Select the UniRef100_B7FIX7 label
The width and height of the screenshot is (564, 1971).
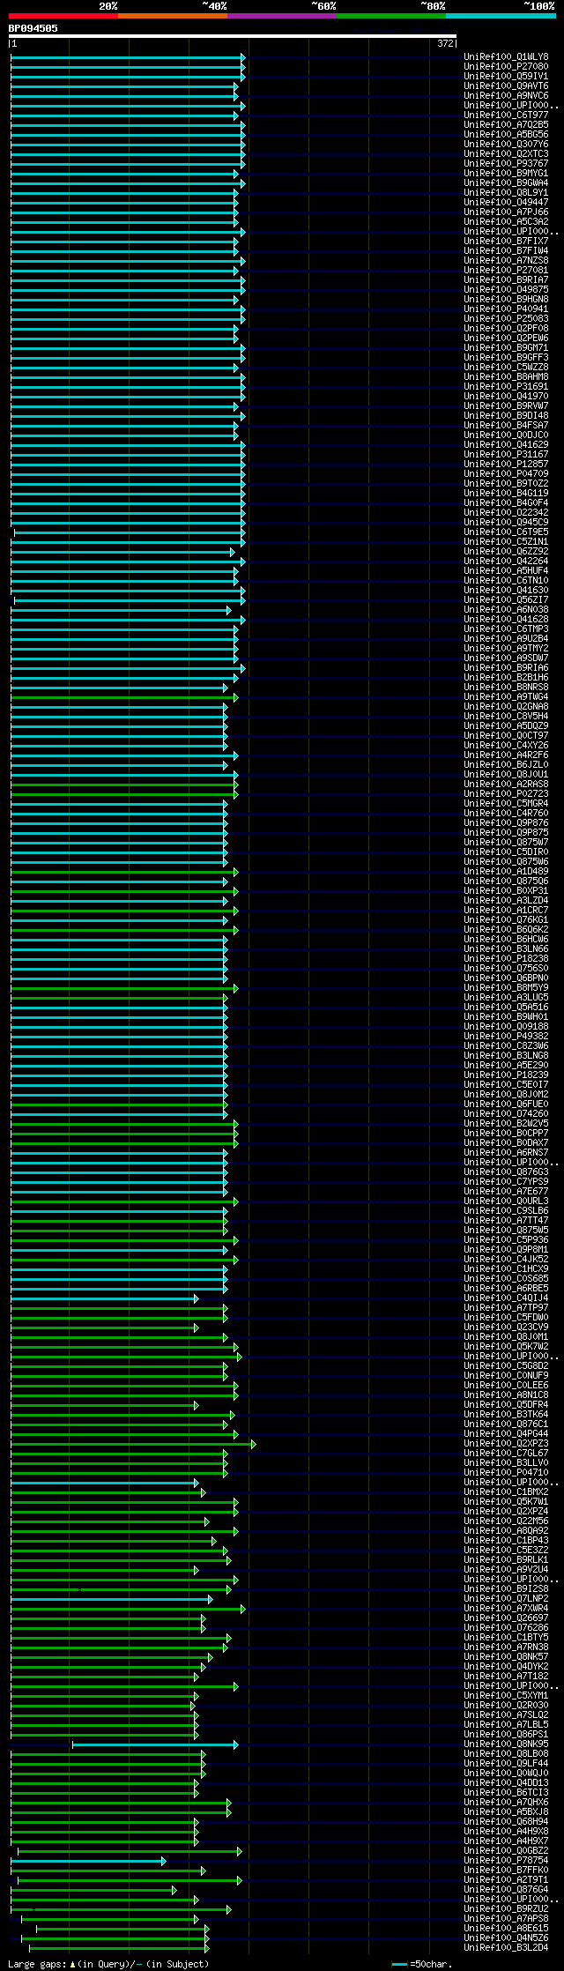coord(506,242)
